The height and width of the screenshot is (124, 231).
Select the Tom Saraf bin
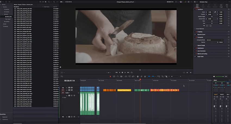pos(8,19)
